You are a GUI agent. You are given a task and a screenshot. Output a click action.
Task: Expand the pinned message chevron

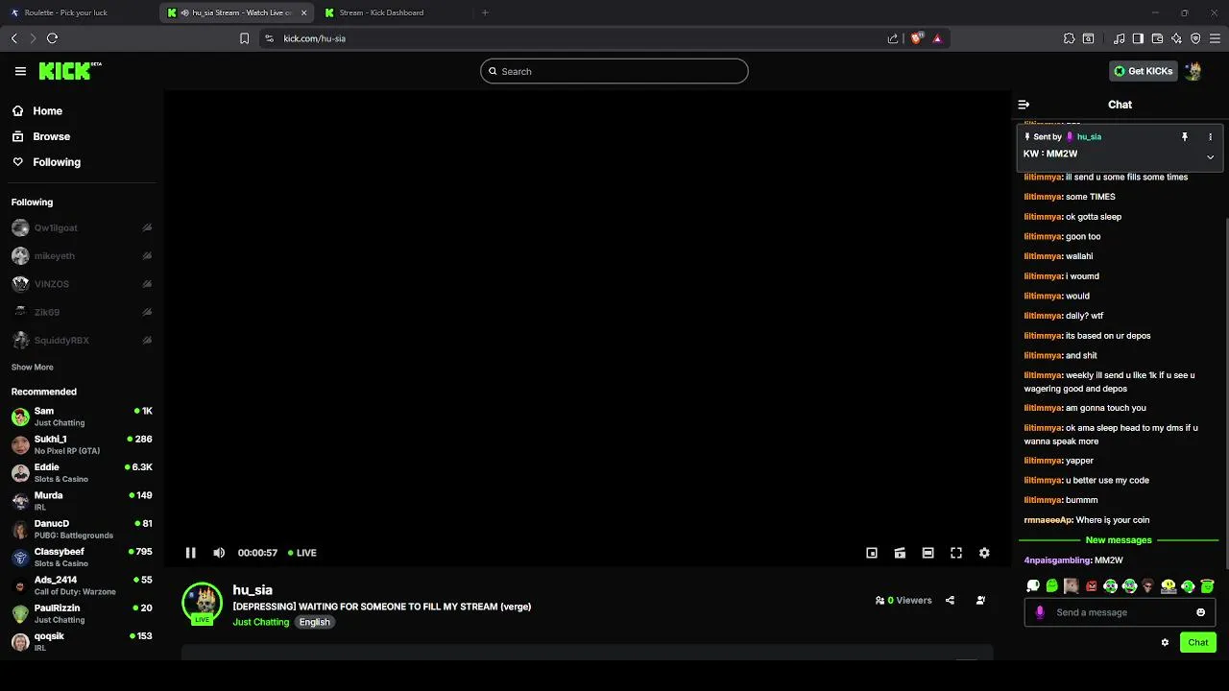[1210, 156]
